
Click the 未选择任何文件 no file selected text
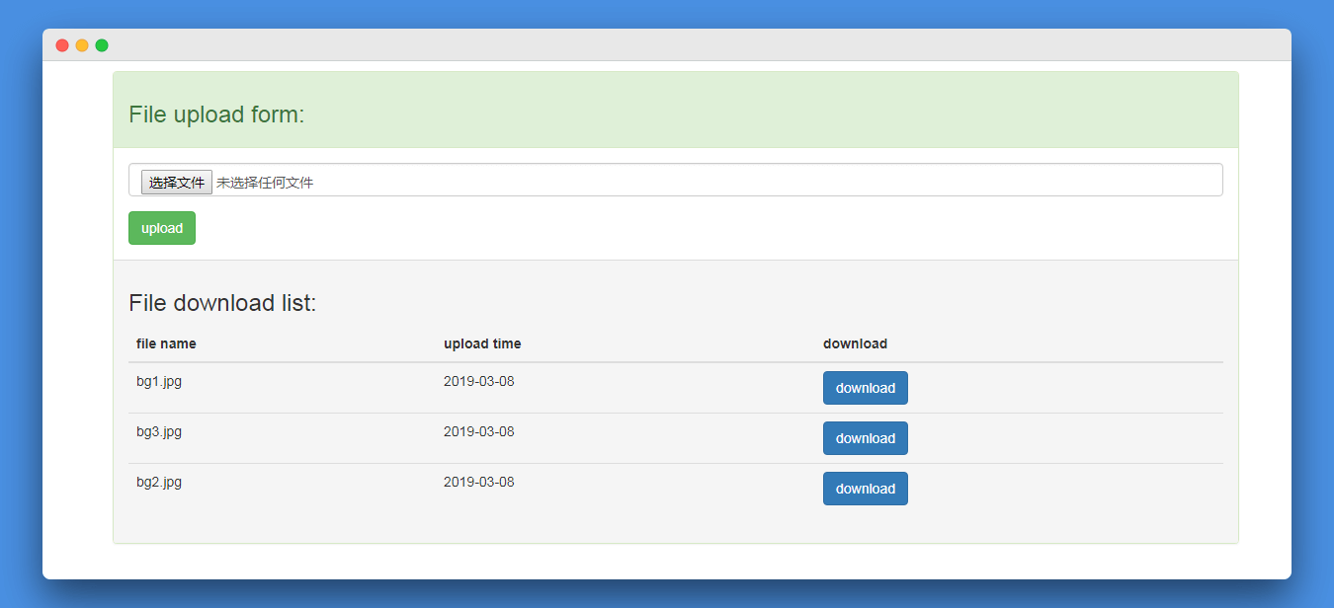pos(265,183)
